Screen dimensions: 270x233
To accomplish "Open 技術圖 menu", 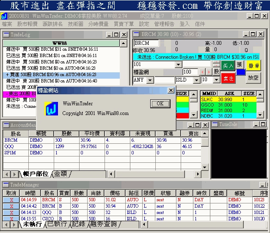I will tap(75, 24).
